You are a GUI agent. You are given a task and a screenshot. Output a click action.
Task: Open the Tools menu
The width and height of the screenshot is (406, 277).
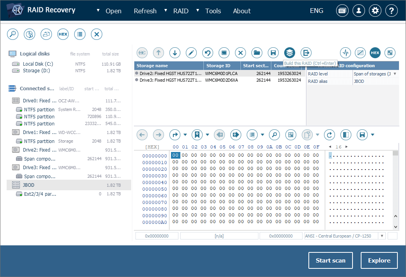tap(213, 11)
